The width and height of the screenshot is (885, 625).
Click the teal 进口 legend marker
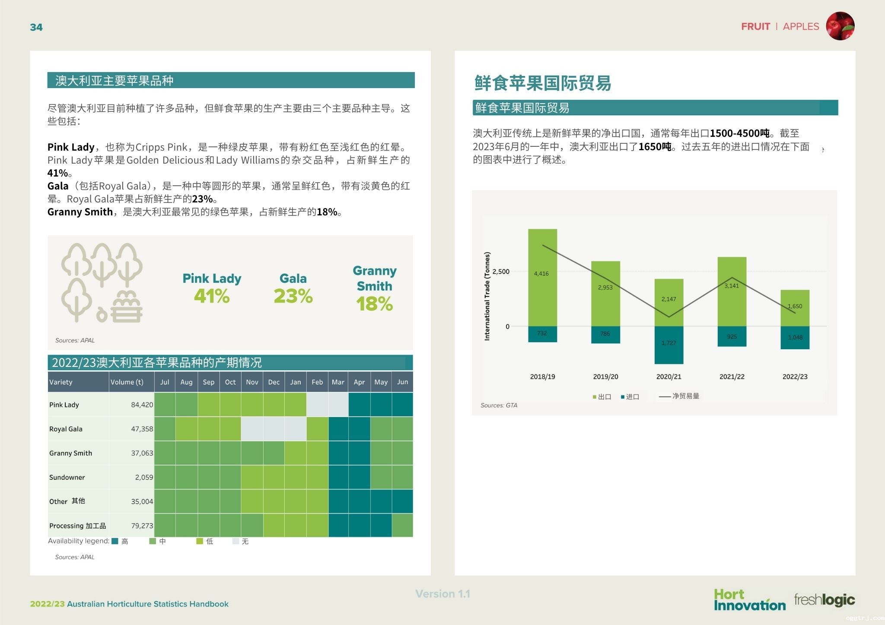pyautogui.click(x=623, y=397)
